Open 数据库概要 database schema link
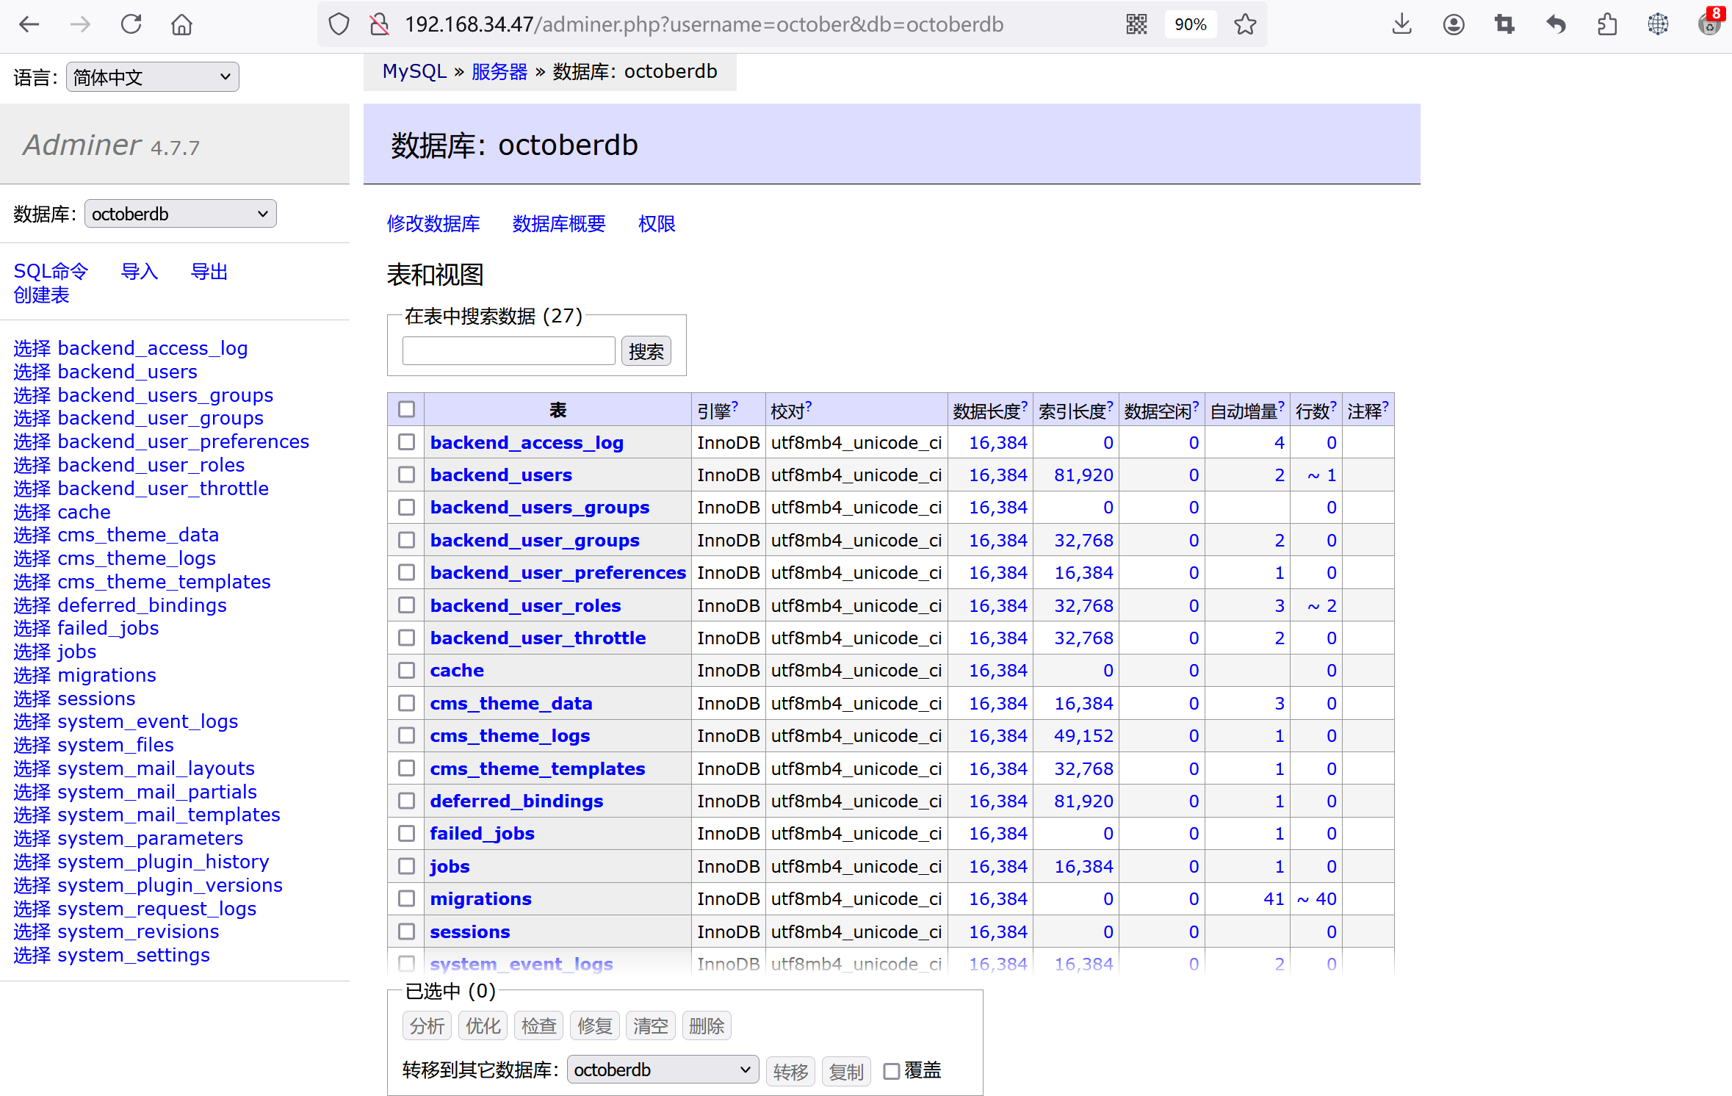 pos(559,223)
